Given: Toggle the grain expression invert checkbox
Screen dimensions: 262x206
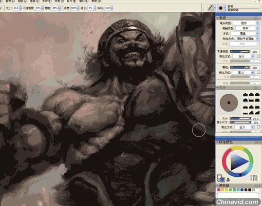Looking at the screenshot, I should [x=258, y=72].
